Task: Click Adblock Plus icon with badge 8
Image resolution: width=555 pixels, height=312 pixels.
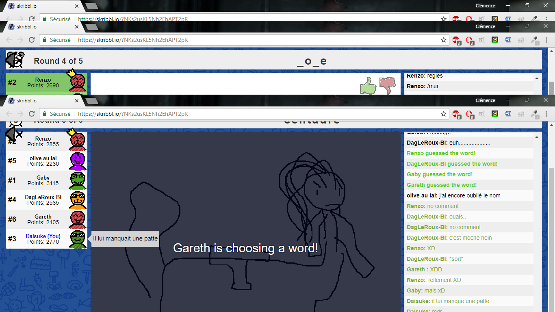Action: [x=456, y=114]
